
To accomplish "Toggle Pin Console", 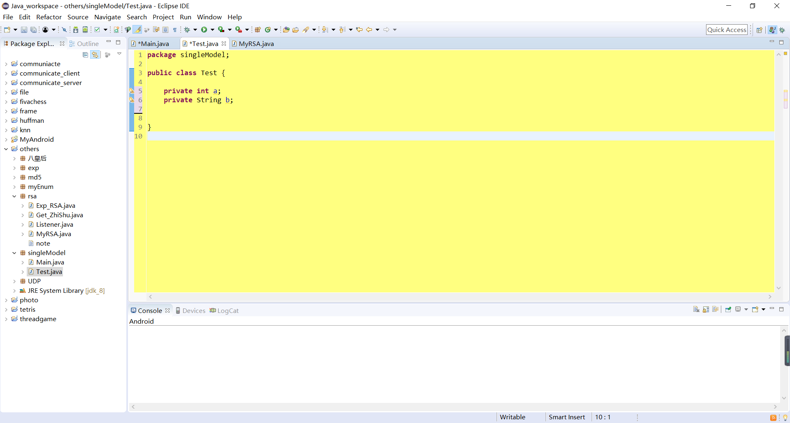I will [728, 309].
